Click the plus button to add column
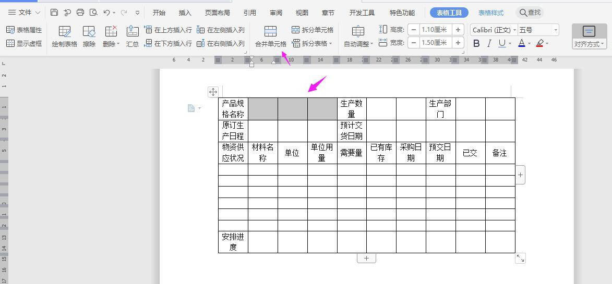612x284 pixels. [520, 175]
